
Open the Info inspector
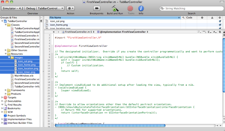pos(141,8)
